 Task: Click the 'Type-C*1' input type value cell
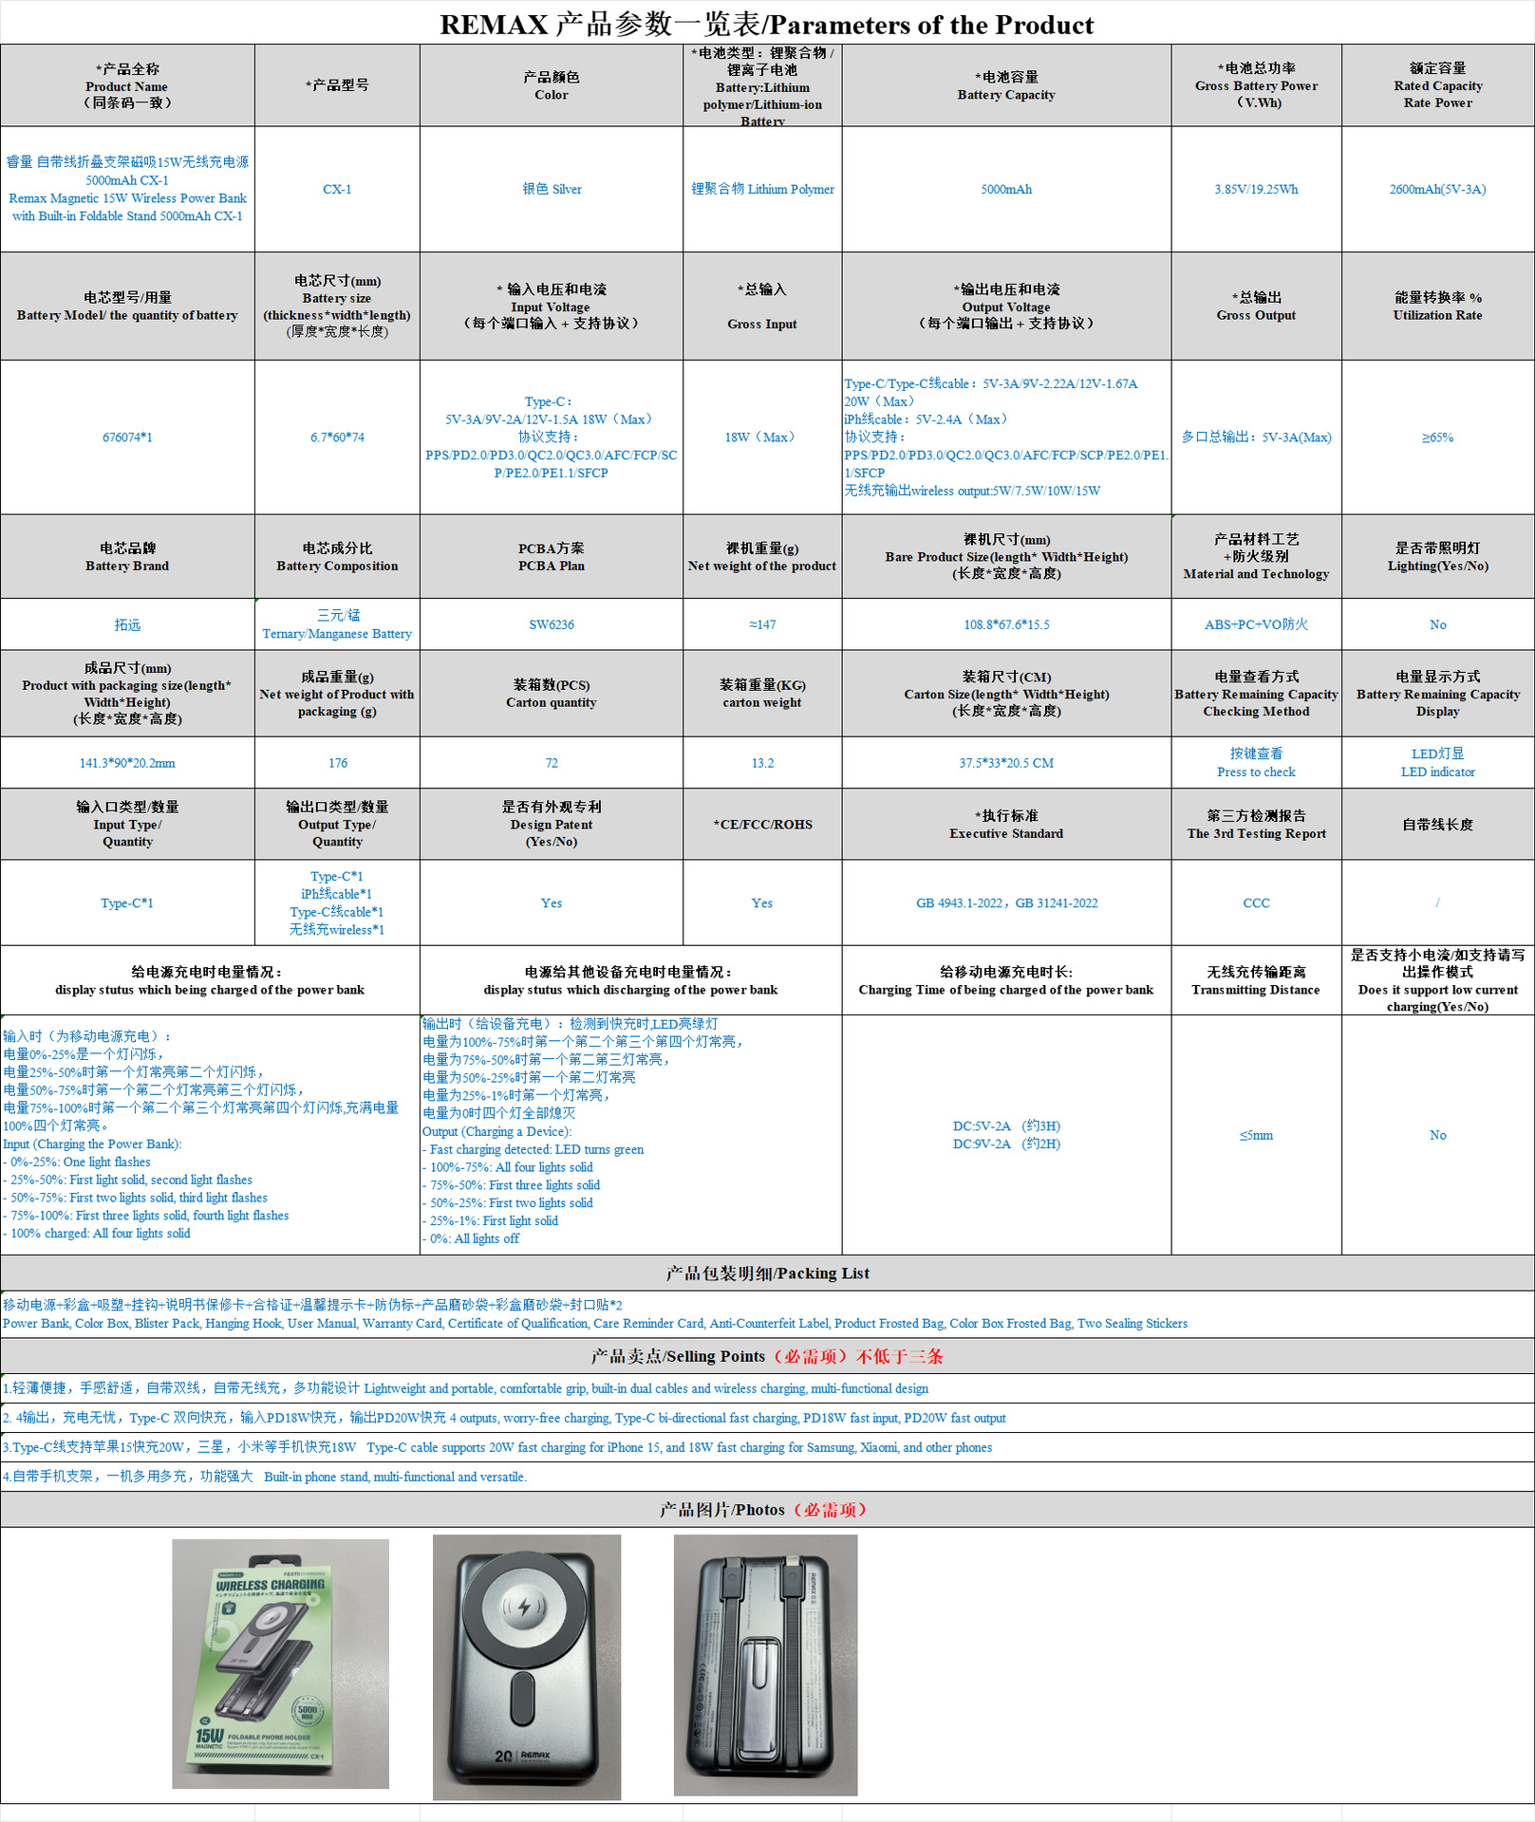coord(127,902)
